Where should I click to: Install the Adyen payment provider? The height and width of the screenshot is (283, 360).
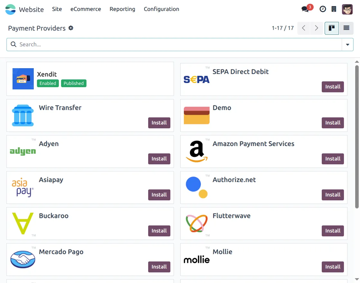159,159
